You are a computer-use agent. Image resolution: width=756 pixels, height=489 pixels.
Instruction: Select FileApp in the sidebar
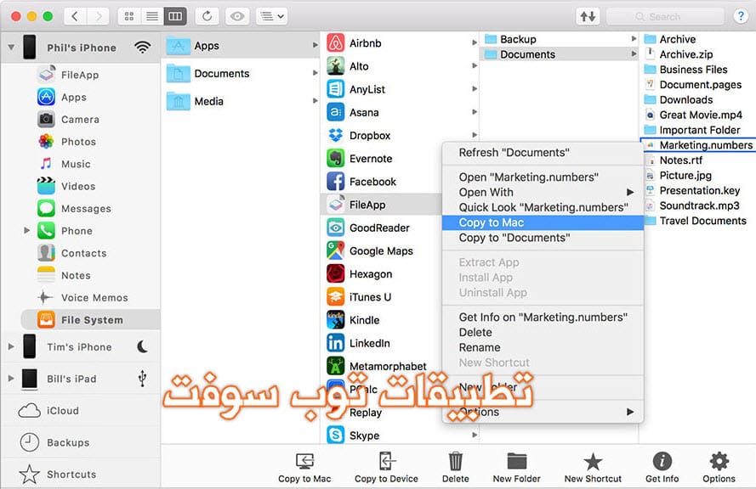[80, 75]
